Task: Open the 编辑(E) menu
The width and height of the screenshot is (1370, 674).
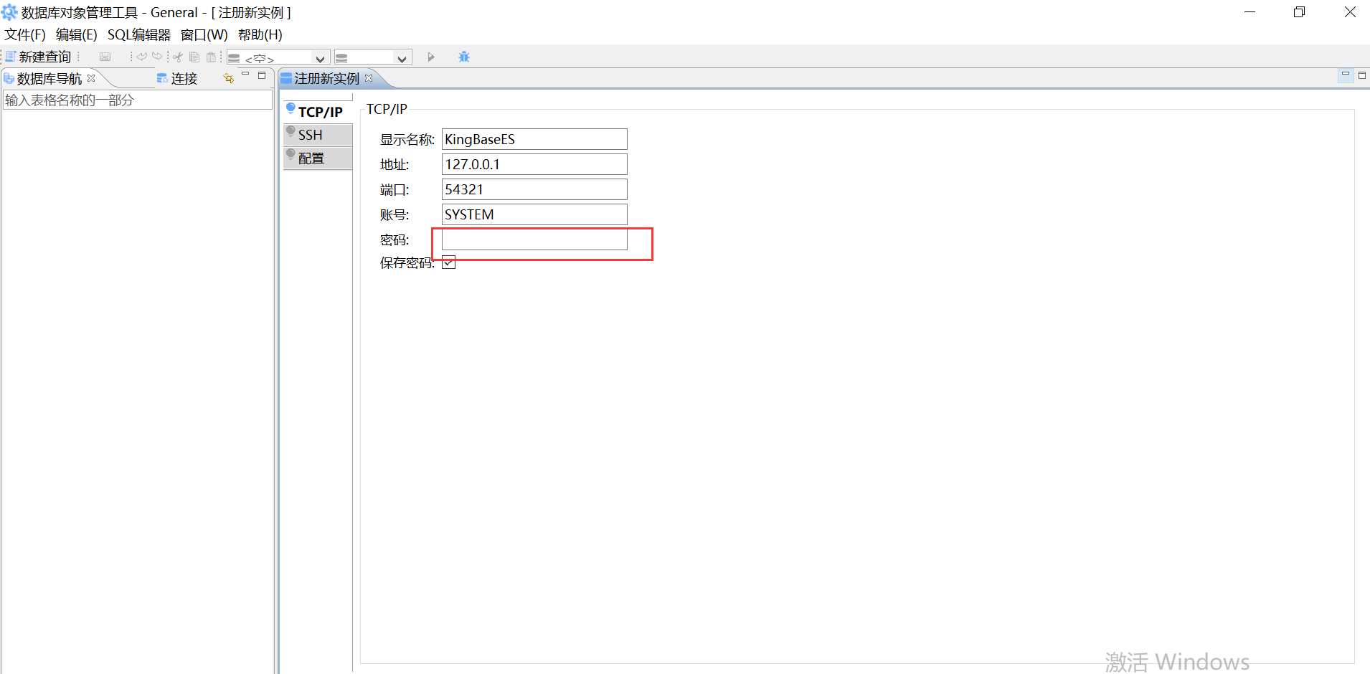Action: tap(77, 34)
